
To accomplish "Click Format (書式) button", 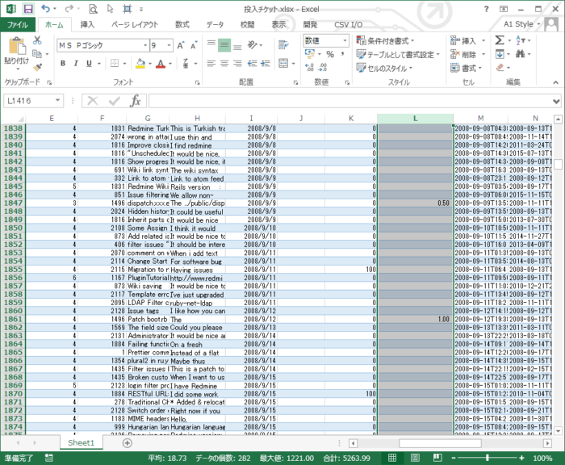I will (x=467, y=68).
